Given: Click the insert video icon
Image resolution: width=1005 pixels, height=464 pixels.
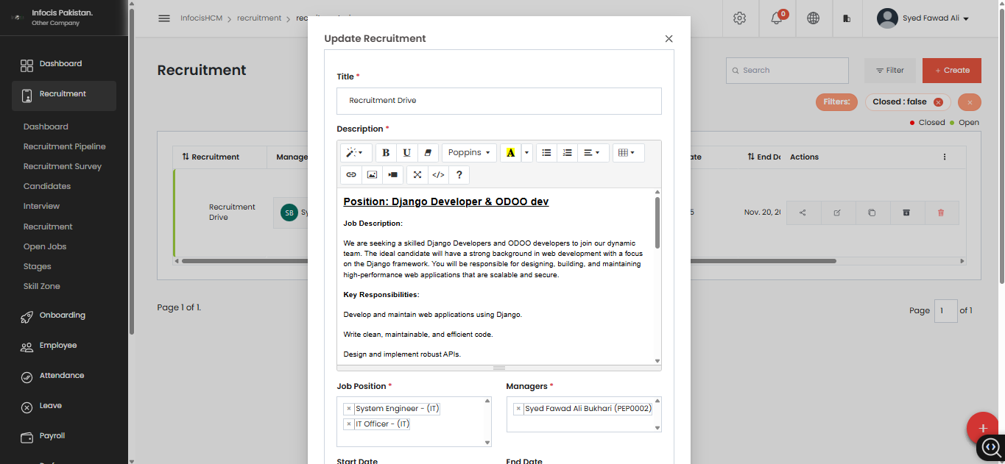Looking at the screenshot, I should [393, 175].
